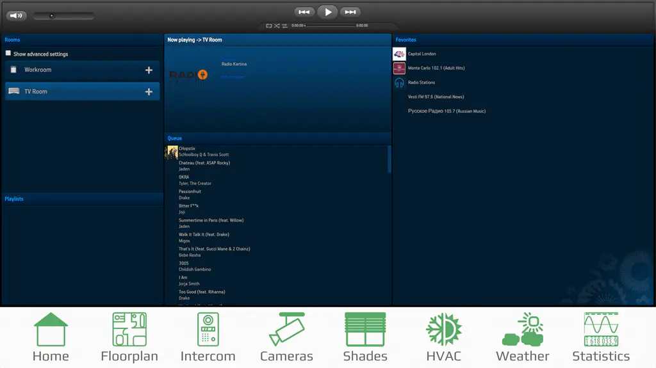656x368 pixels.
Task: Expand TV Room with its plus icon
Action: tap(149, 92)
